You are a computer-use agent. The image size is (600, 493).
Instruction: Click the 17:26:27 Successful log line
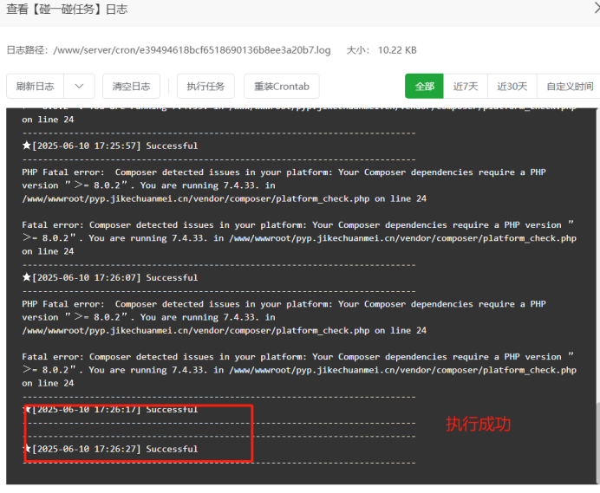[114, 449]
